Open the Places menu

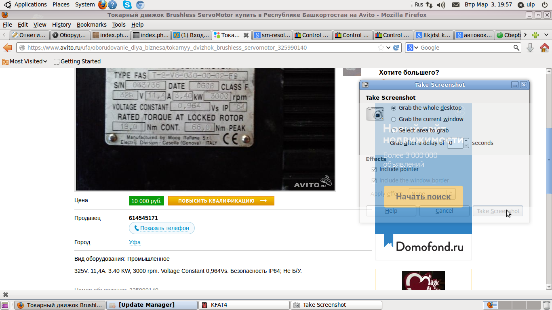61,5
